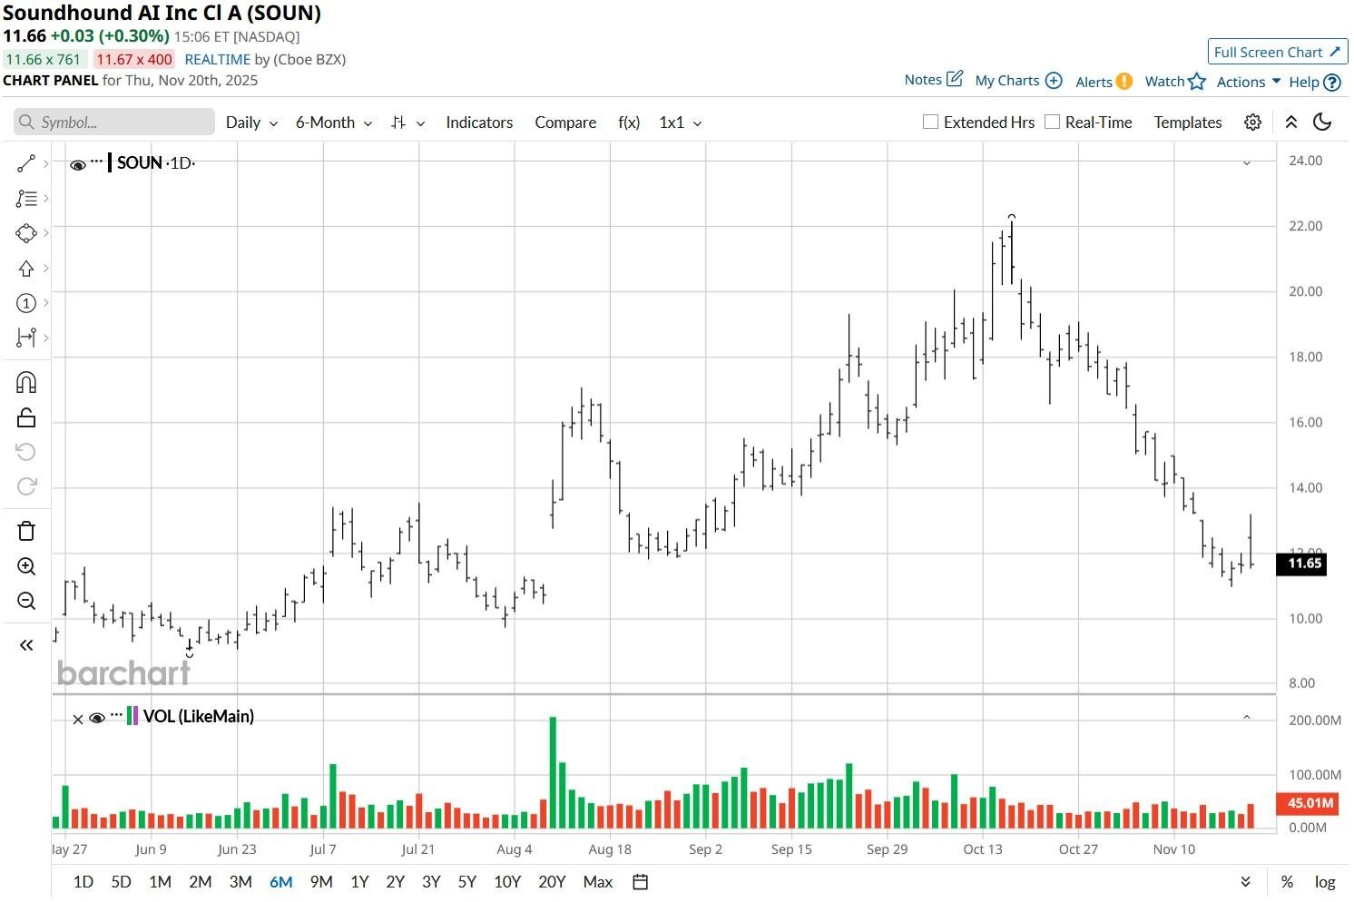
Task: Toggle SOUN price series visibility
Action: coord(78,164)
